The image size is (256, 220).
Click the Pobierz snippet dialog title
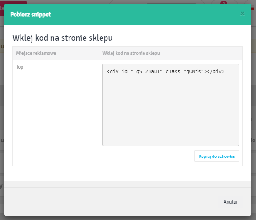[31, 15]
